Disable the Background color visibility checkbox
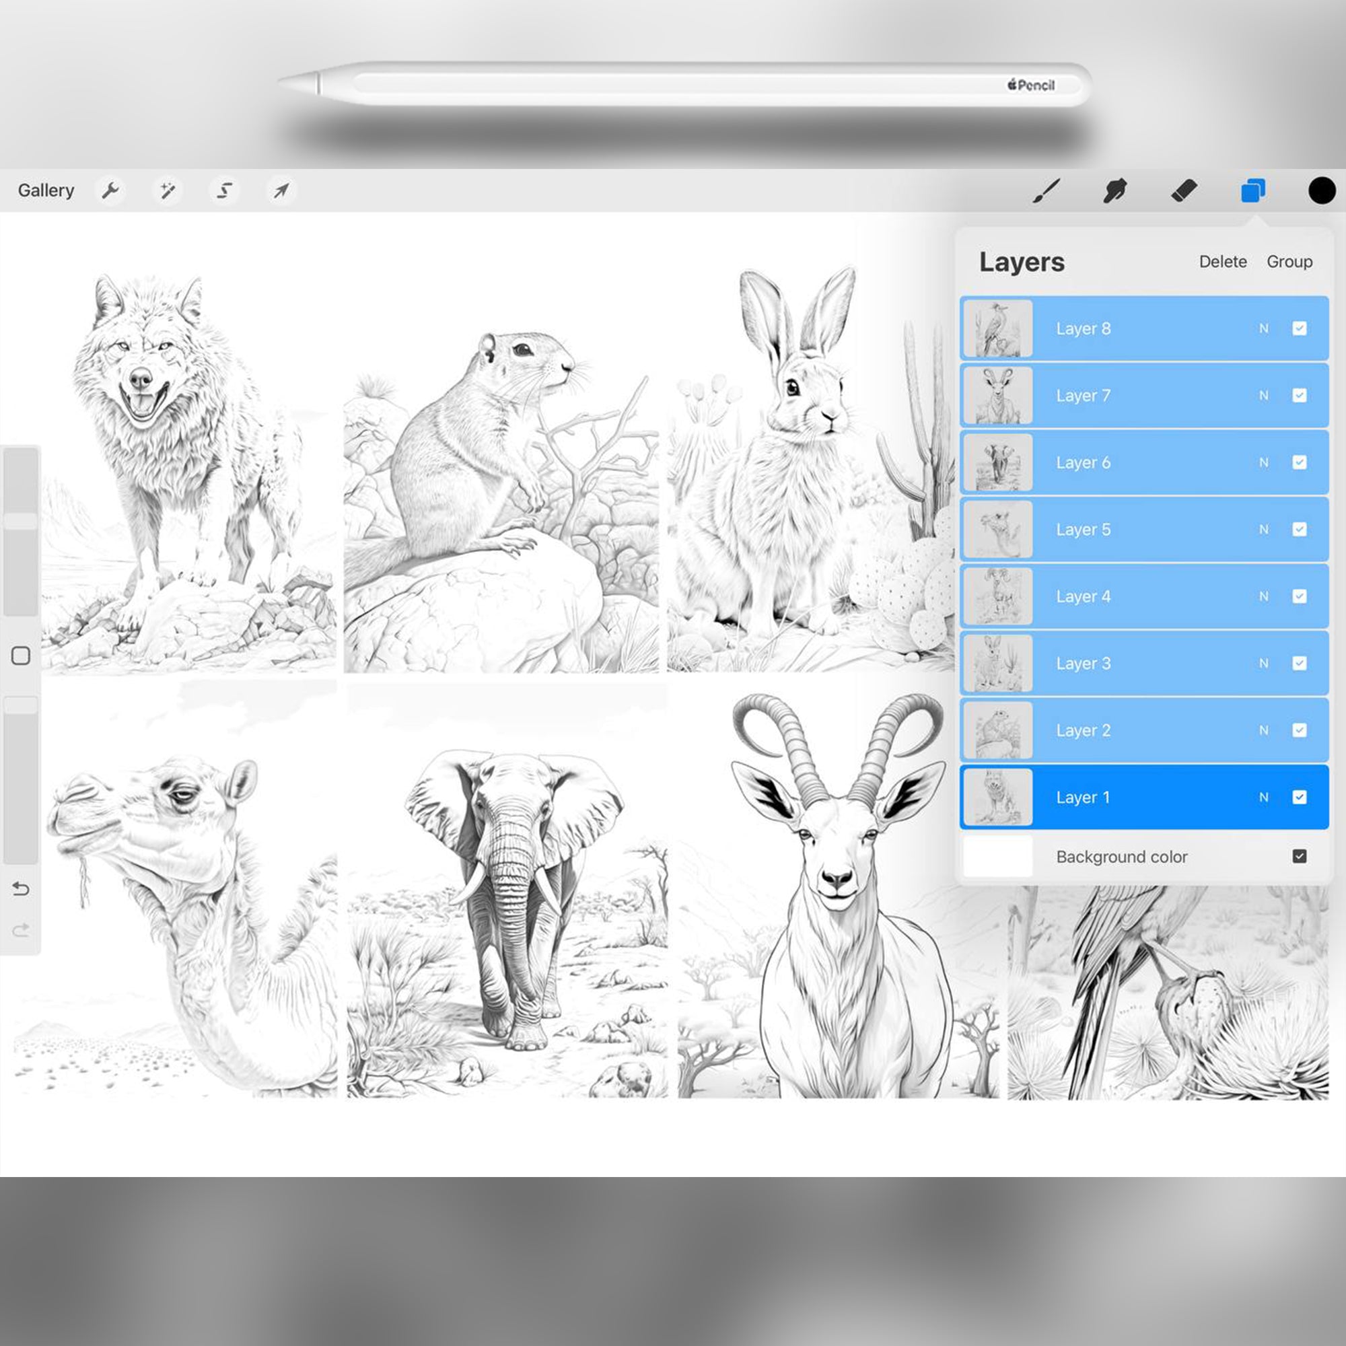The width and height of the screenshot is (1346, 1346). pos(1300,857)
